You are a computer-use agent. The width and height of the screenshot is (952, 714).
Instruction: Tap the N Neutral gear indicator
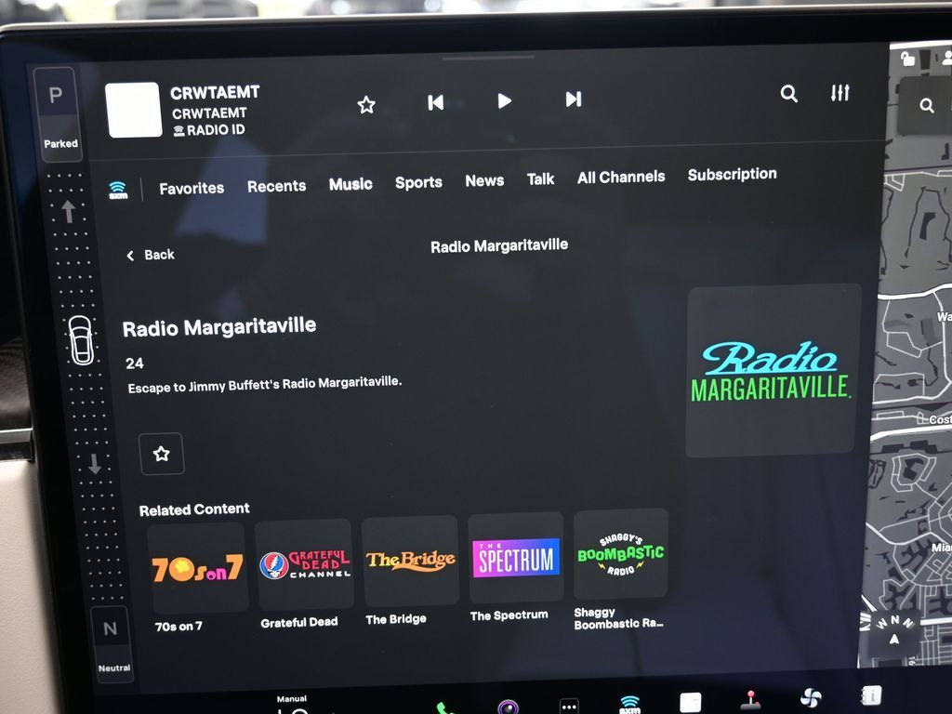pos(112,643)
